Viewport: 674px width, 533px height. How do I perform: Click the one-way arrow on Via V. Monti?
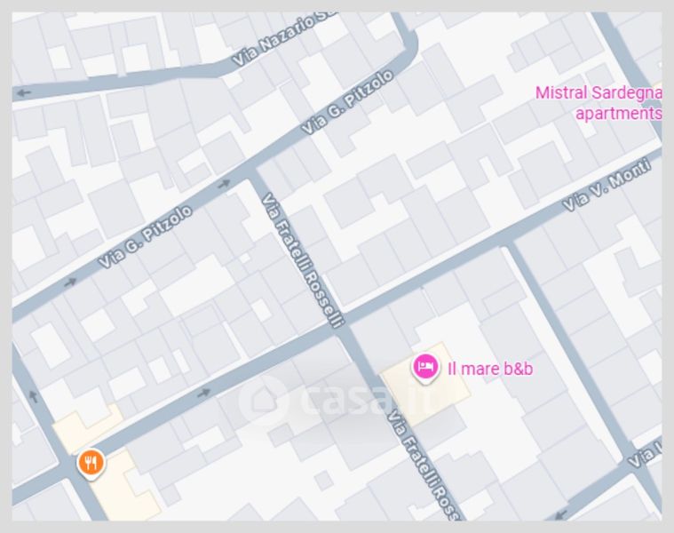click(203, 393)
